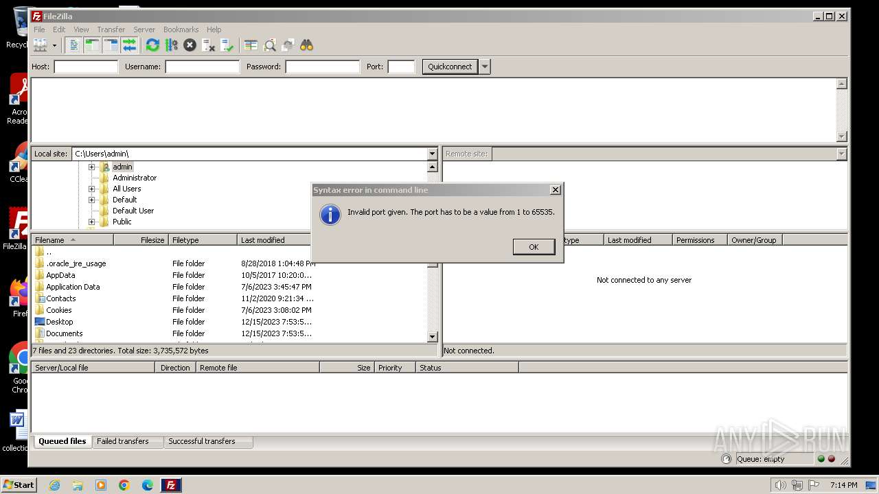Select the Cookies folder row

coord(229,310)
